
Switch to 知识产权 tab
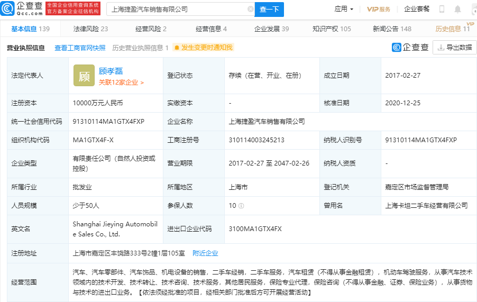332,29
